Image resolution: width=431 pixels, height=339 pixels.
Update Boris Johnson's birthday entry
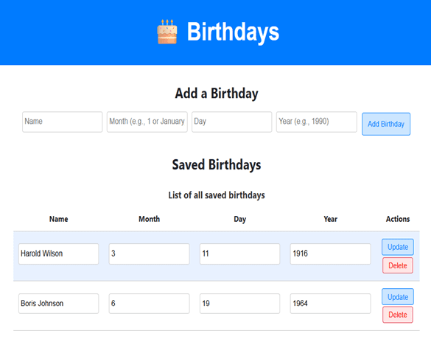[398, 297]
